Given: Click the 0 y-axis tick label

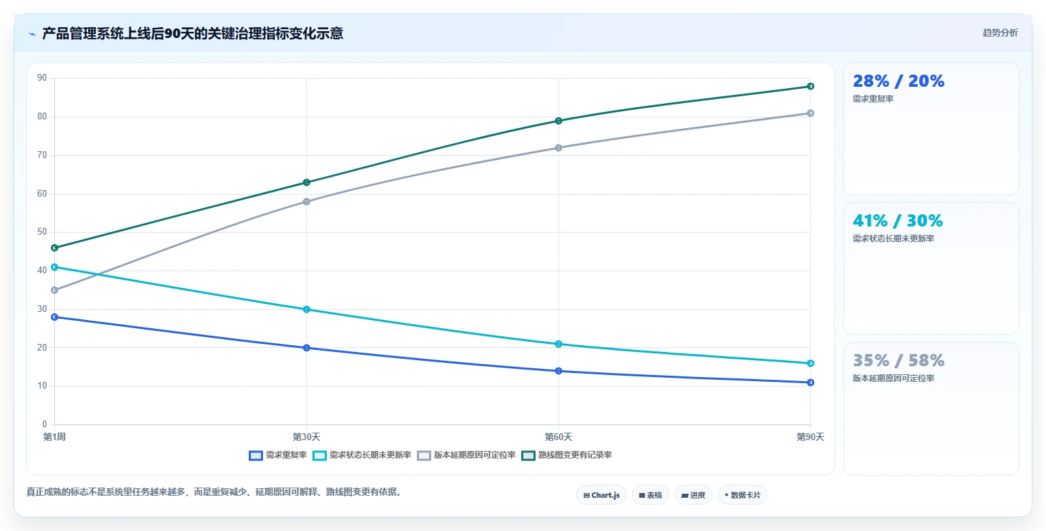Looking at the screenshot, I should [45, 425].
